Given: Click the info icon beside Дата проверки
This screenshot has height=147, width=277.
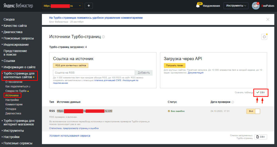Looking at the screenshot, I should coord(233,102).
